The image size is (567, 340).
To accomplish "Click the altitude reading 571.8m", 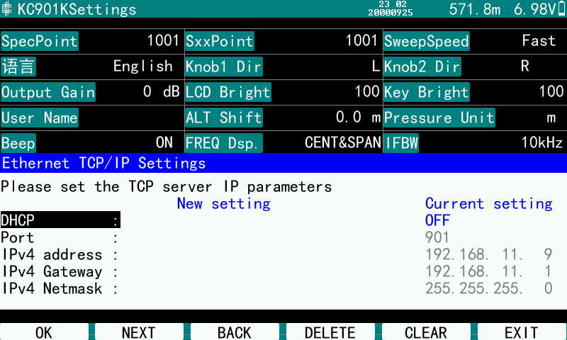I will pos(475,9).
